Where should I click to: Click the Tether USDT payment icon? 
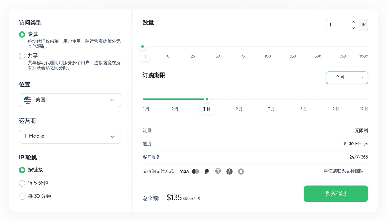[x=218, y=171]
